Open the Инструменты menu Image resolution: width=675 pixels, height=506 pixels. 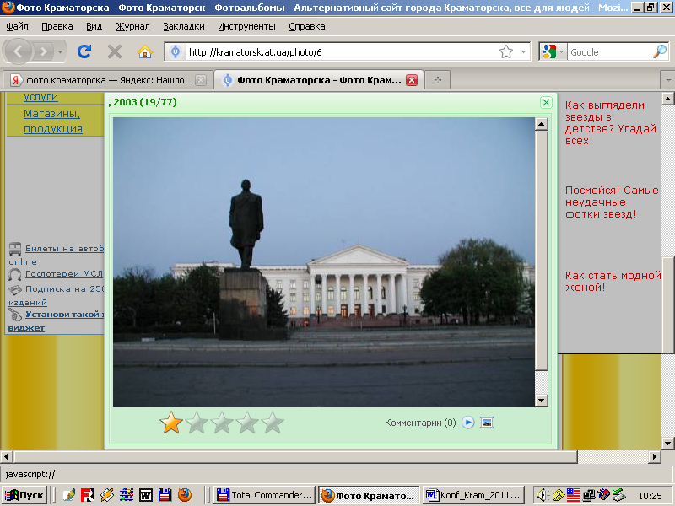[x=246, y=26]
